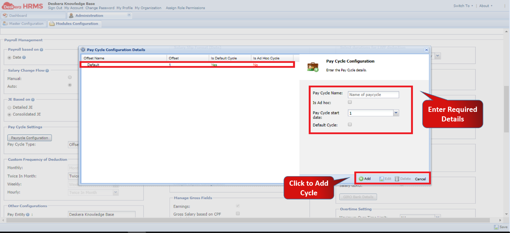Enable the Is Ad hoc checkbox
Image resolution: width=510 pixels, height=233 pixels.
click(x=350, y=102)
